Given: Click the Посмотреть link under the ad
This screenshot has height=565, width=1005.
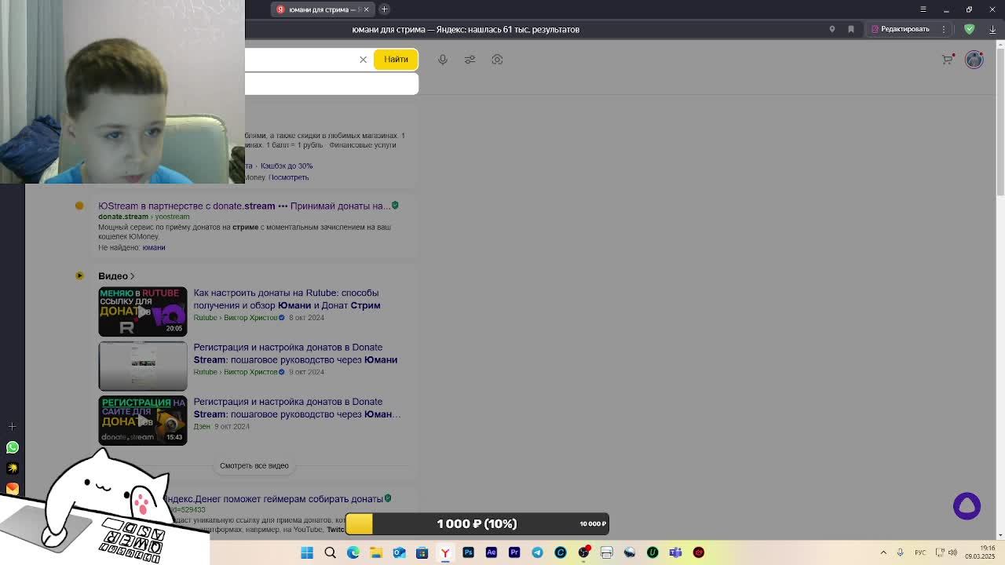Looking at the screenshot, I should (288, 177).
